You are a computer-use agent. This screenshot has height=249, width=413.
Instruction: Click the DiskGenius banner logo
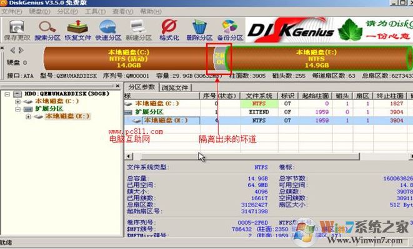click(291, 30)
